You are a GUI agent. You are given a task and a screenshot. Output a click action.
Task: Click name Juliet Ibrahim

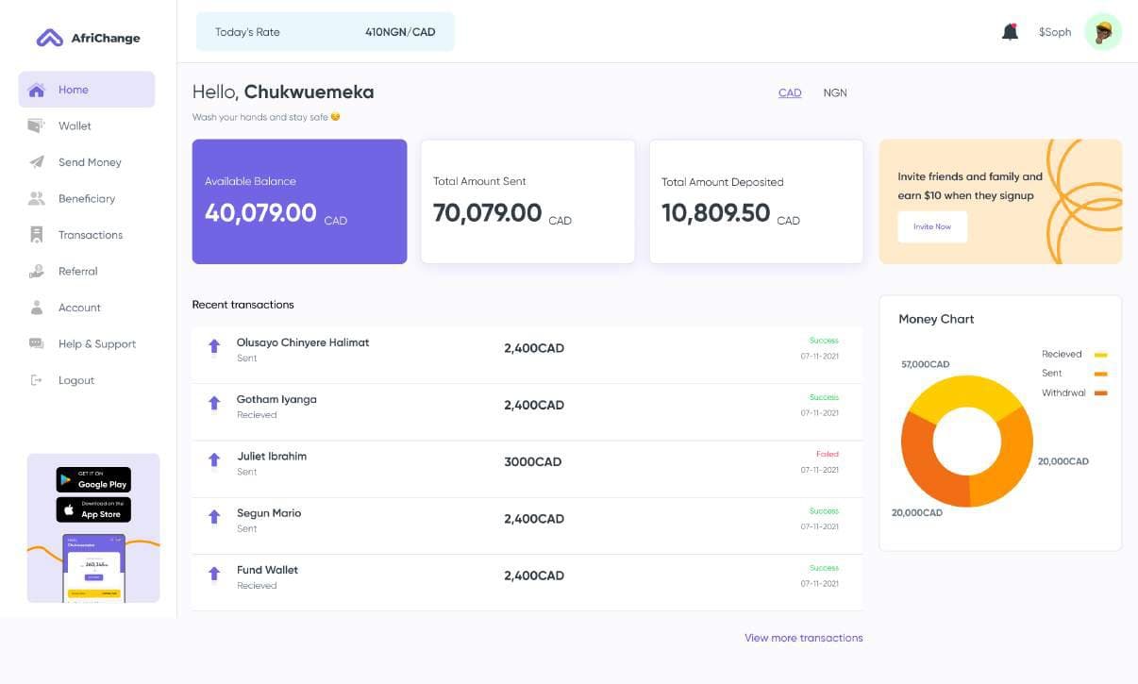(272, 456)
